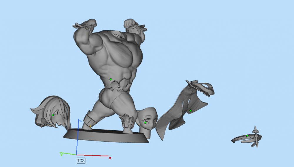Screen dimensions: 294x167
Task: Click the green point on hair piece
Action: click(53, 115)
